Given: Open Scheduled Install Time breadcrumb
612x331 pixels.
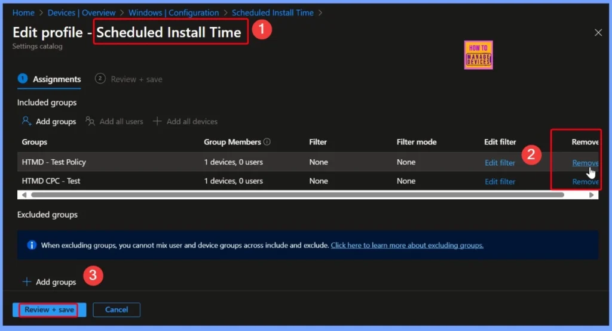Looking at the screenshot, I should 273,13.
